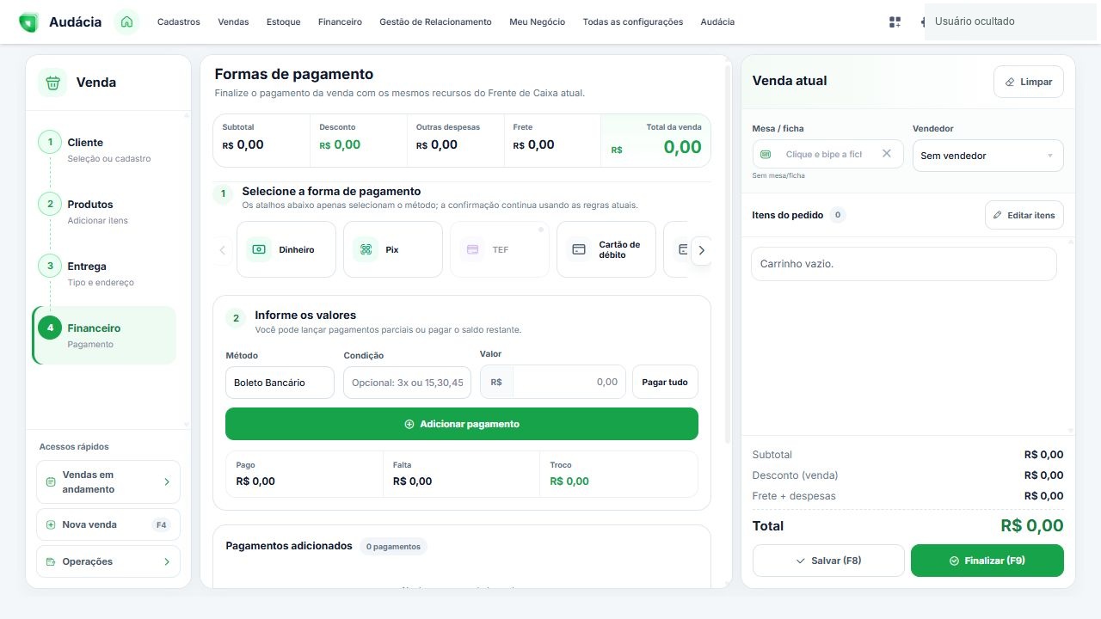Click the Total da venda value
This screenshot has width=1101, height=619.
682,147
